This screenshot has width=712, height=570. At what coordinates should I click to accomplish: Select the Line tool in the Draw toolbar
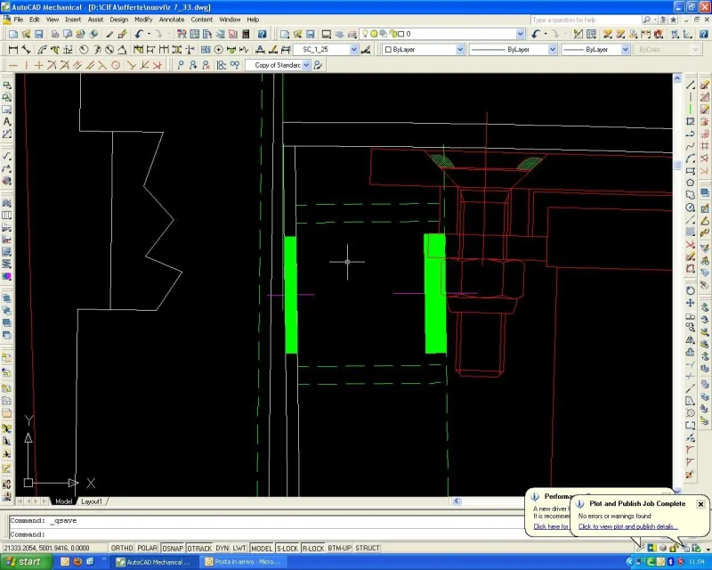(691, 85)
